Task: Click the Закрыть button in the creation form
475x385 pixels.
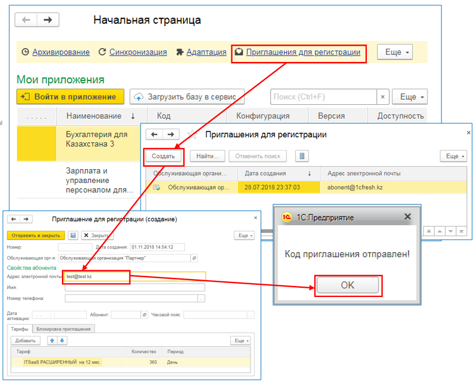Action: (97, 235)
